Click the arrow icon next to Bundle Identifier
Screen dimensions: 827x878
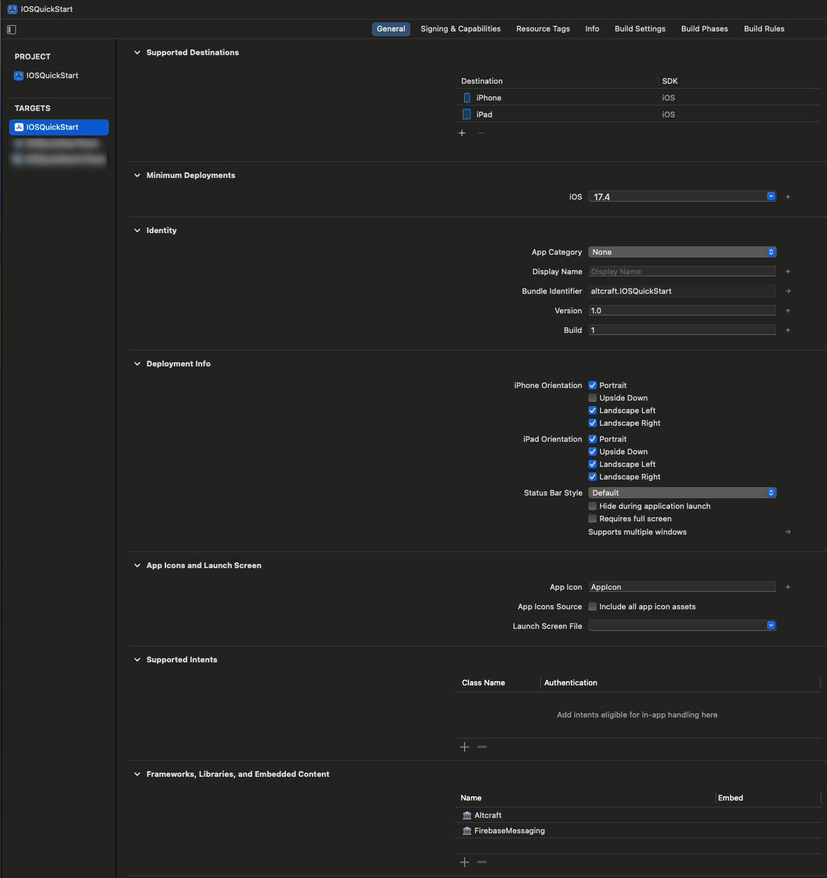[x=788, y=291]
